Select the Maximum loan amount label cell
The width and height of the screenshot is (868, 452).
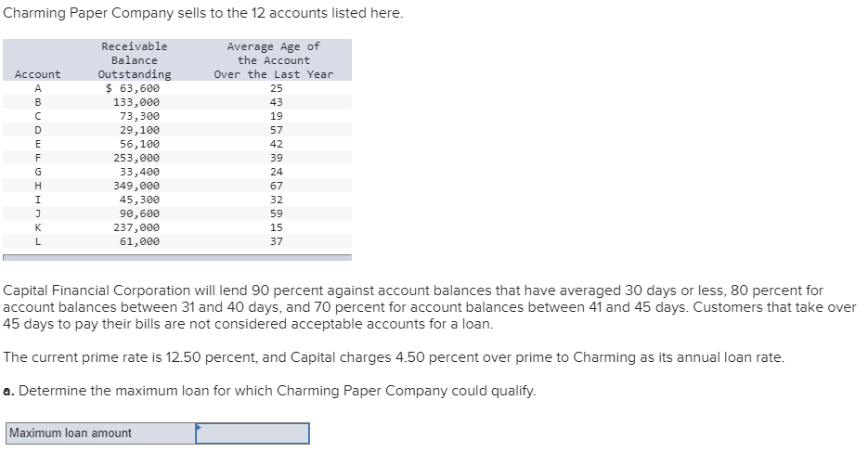click(98, 433)
